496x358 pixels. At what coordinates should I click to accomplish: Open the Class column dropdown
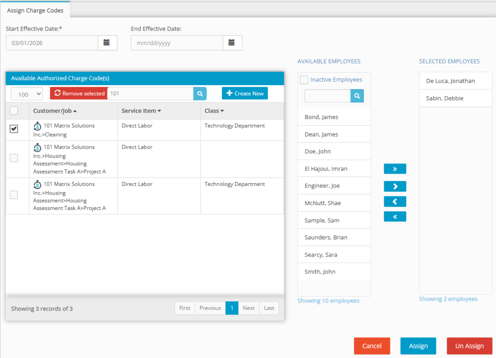coord(222,110)
